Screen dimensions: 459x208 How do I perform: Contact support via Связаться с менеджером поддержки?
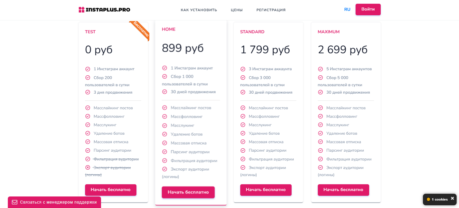pos(54,202)
